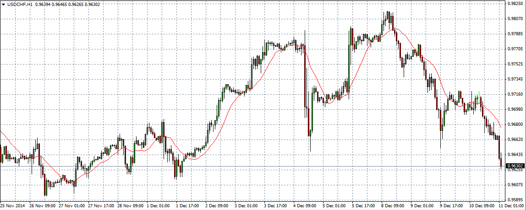526x210 pixels.
Task: Click the 0.95895 price scale label
Action: [515, 200]
